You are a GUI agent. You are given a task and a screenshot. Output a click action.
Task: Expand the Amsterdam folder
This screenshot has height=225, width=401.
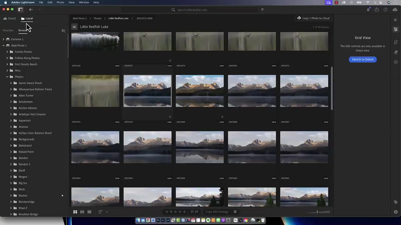[x=11, y=102]
